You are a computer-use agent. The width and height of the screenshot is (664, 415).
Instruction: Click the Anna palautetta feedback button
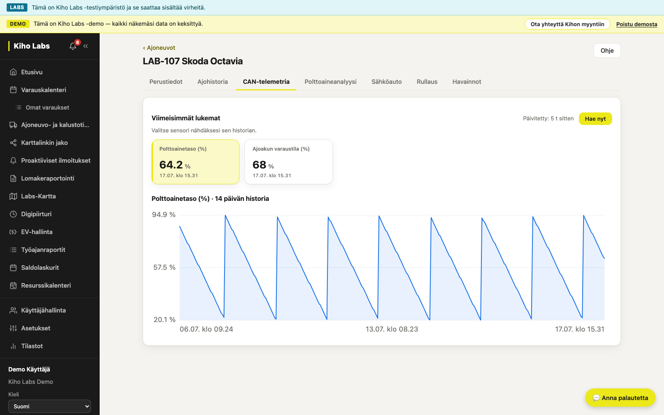coord(620,398)
